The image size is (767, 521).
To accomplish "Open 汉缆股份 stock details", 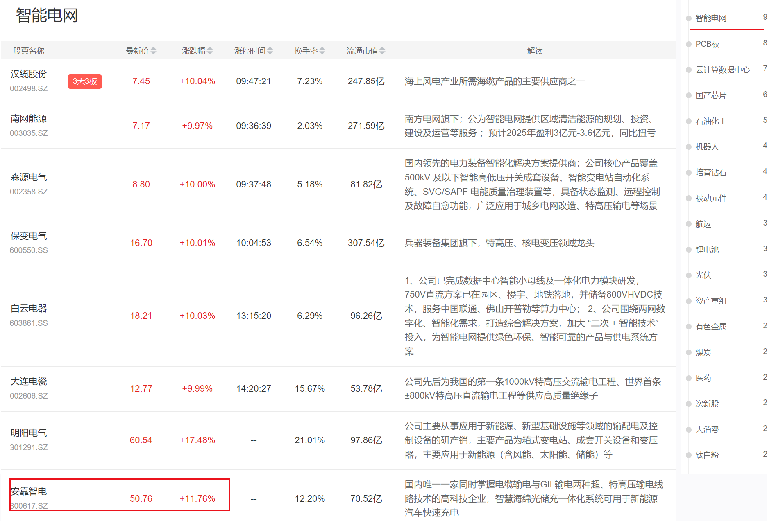I will [x=29, y=74].
